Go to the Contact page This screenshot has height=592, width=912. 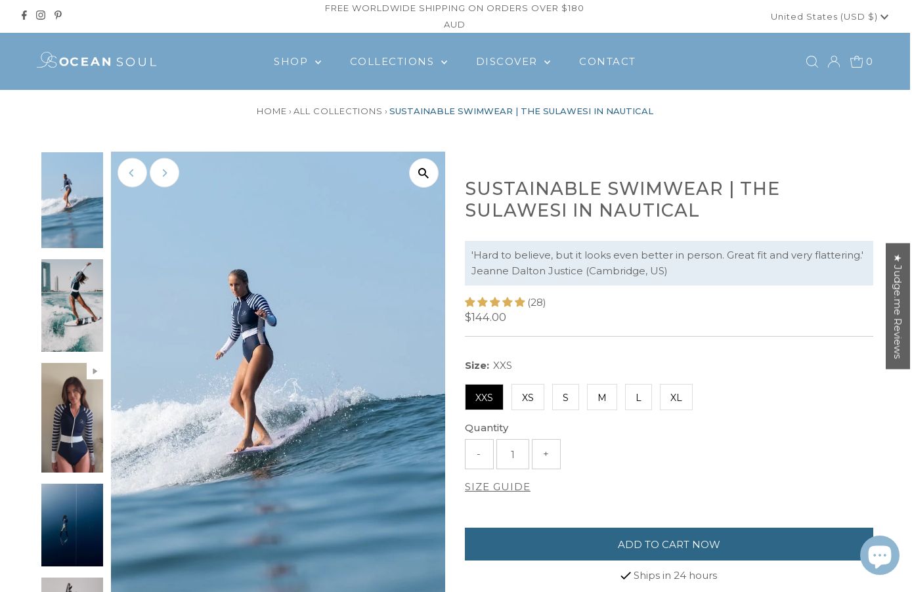(607, 62)
